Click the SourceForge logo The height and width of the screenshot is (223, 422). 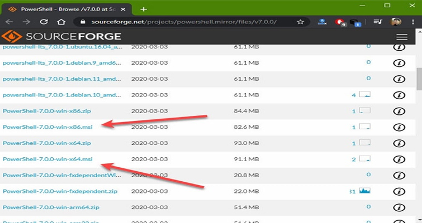(61, 36)
